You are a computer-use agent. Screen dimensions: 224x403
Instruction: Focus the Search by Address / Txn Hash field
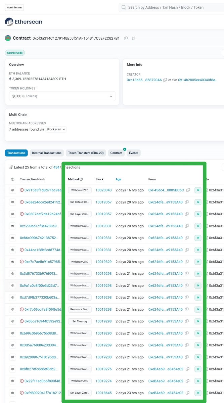171,7
